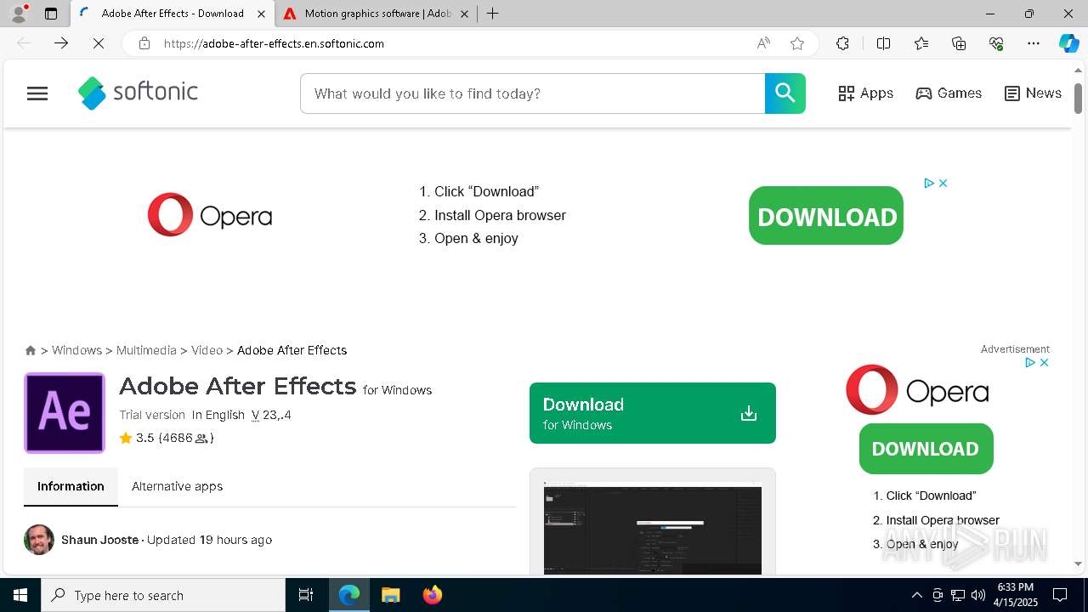Screen dimensions: 1088x612
Task: Open the News section
Action: coord(1033,93)
